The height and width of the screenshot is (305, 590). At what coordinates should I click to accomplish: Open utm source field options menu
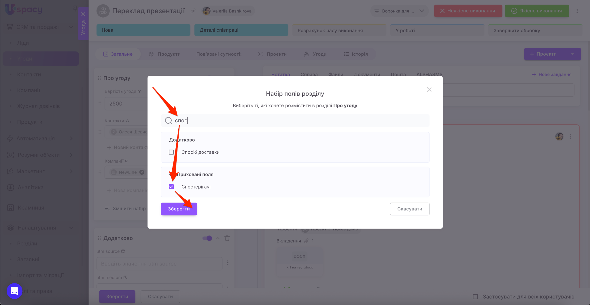click(x=228, y=263)
